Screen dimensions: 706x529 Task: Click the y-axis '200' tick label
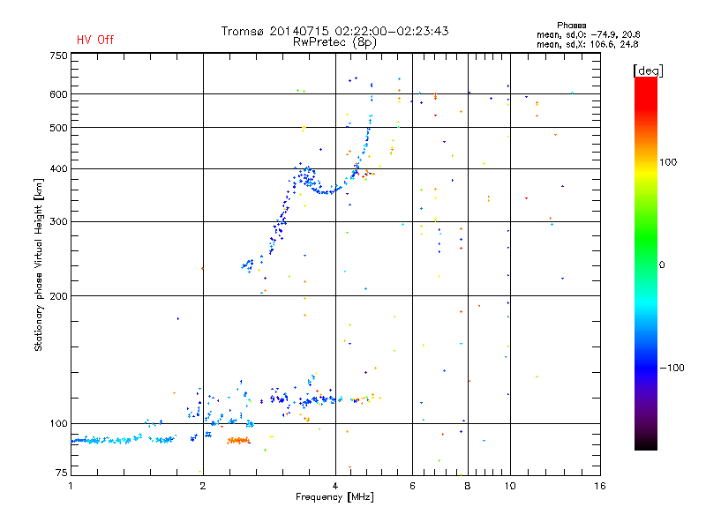coord(58,296)
